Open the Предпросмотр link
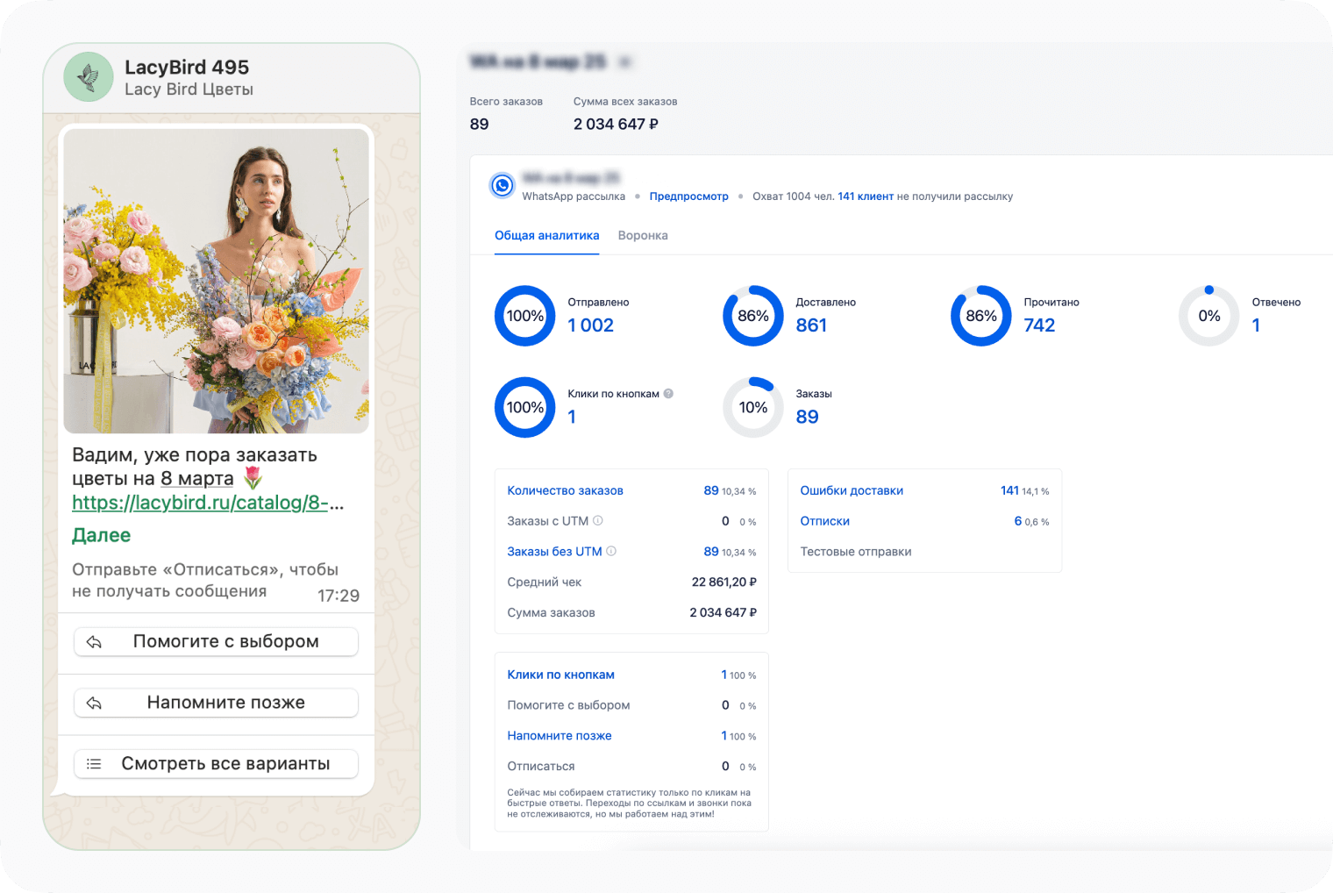 point(688,196)
